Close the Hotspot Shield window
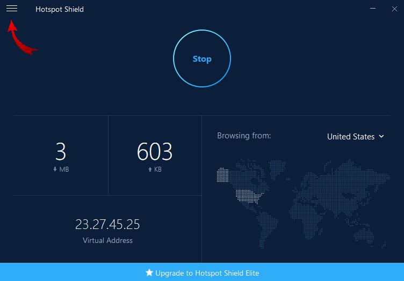 click(x=394, y=9)
